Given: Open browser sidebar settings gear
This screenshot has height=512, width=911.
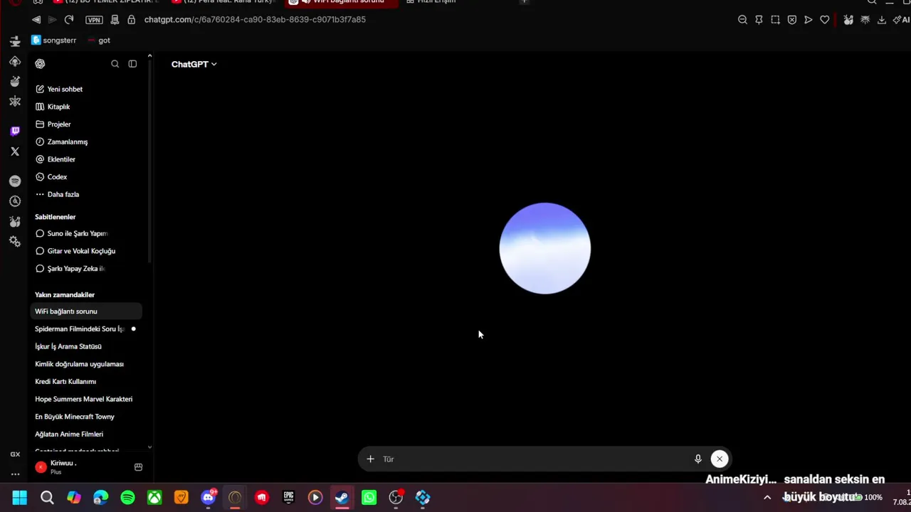Looking at the screenshot, I should [x=15, y=242].
